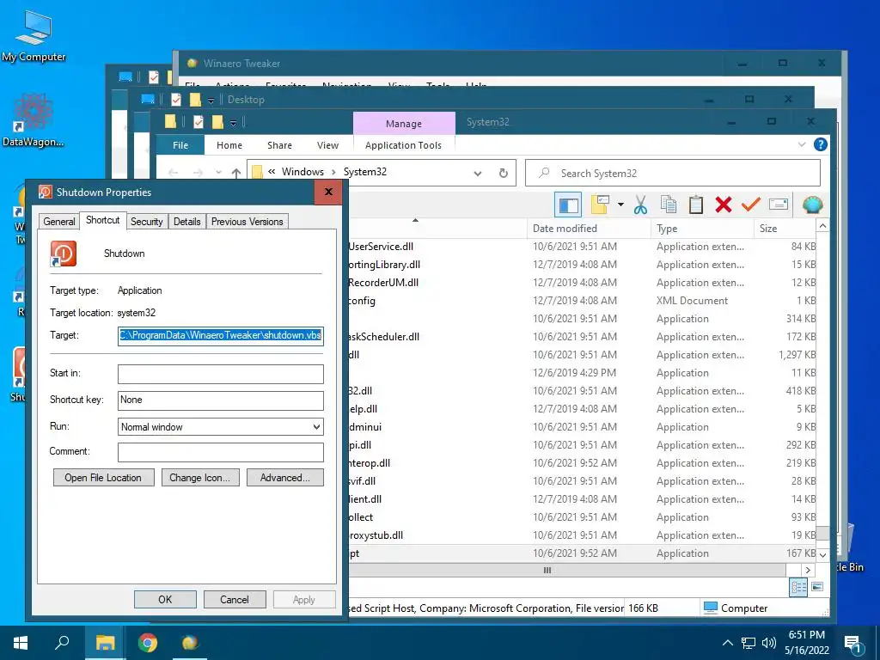Open the Run Normal window combo box
880x660 pixels.
221,426
